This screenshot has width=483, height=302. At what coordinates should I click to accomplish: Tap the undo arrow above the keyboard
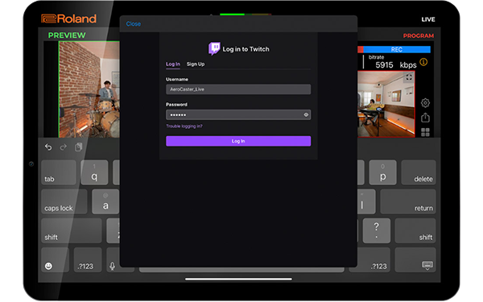click(48, 147)
